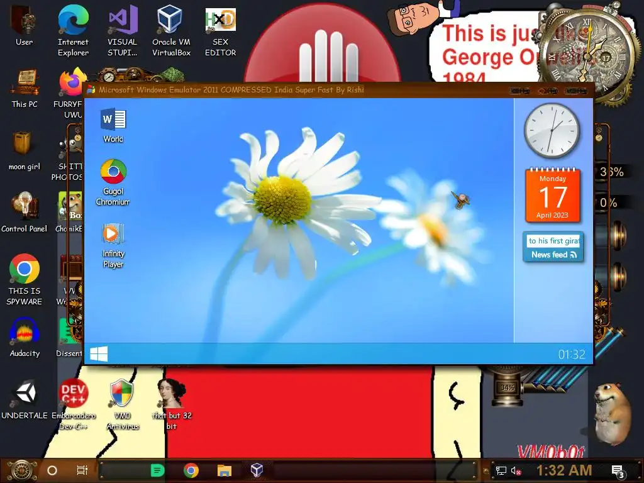Click the emulator Windows Start logo
Screen dimensions: 644x483
click(99, 353)
